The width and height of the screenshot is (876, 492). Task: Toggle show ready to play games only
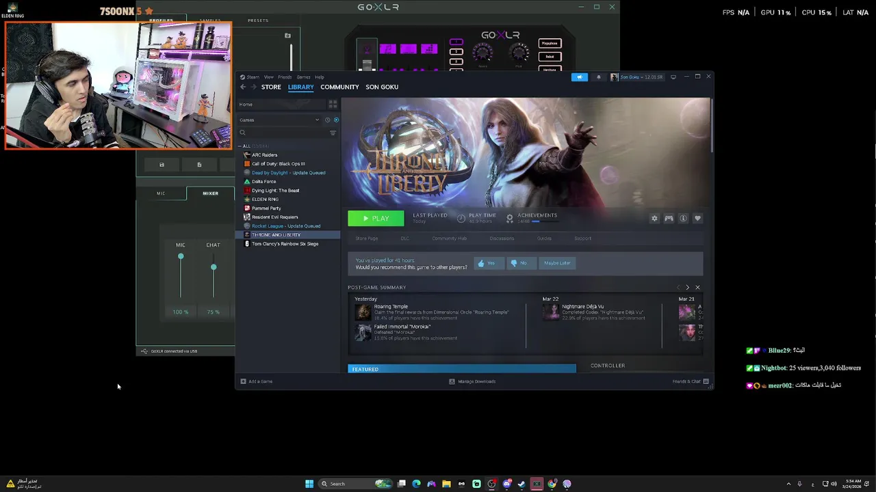(x=336, y=120)
